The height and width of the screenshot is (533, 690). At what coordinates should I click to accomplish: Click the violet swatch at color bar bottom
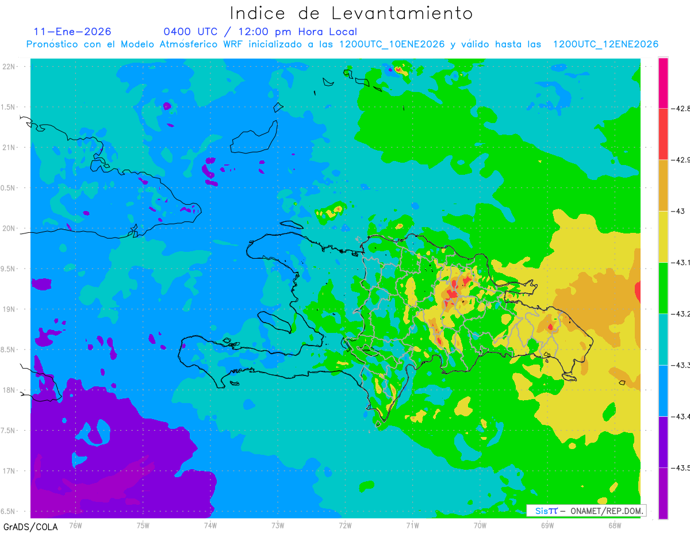tap(663, 493)
